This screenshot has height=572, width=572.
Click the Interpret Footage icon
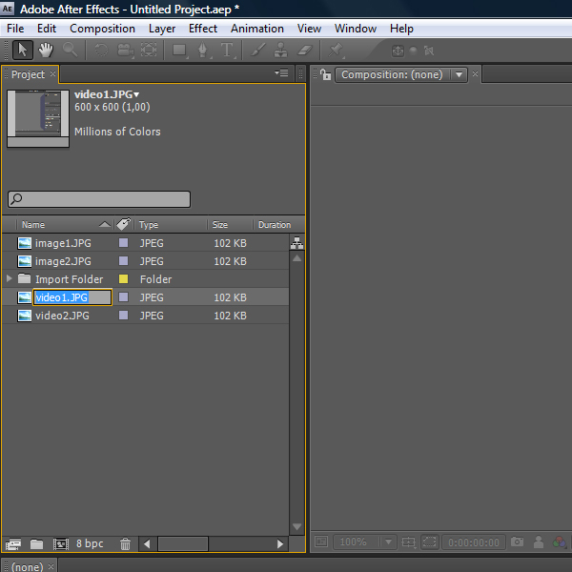13,544
